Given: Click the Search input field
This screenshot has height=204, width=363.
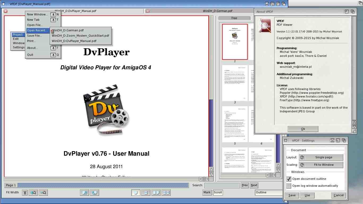Looking at the screenshot, I should coord(222,185).
